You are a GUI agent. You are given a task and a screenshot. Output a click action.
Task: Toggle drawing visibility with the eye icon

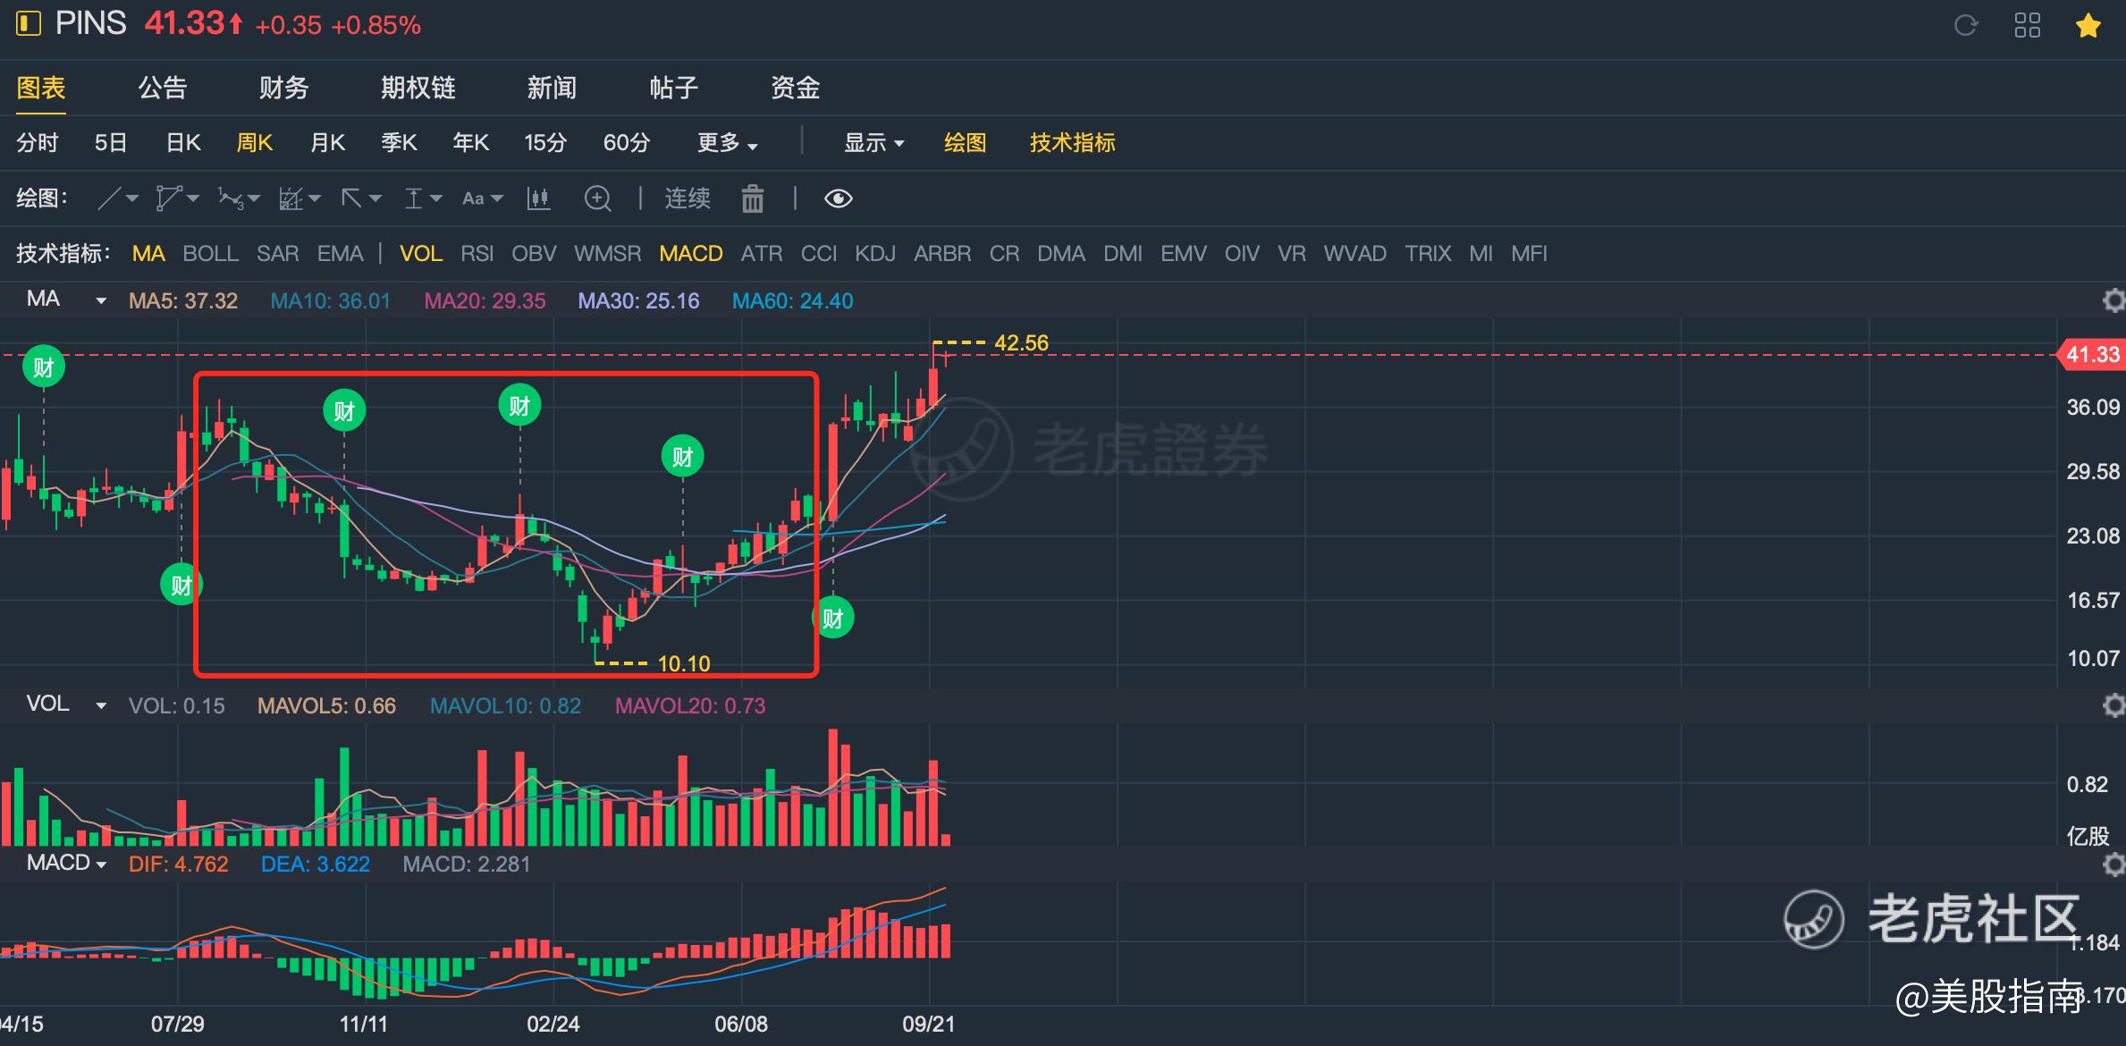pos(837,198)
